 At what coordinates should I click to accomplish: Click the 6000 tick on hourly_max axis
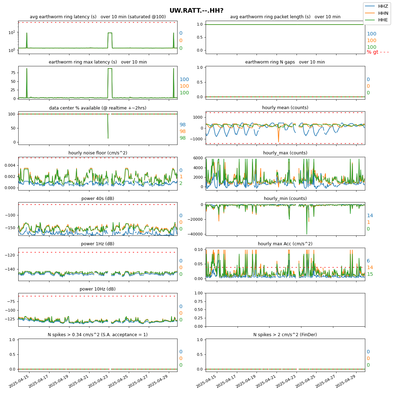pos(198,158)
